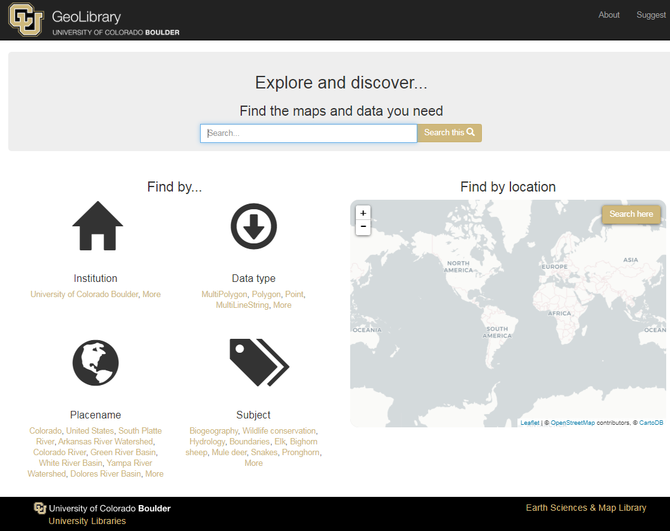Open the Suggest menu item
Viewport: 670px width, 531px height.
(651, 15)
